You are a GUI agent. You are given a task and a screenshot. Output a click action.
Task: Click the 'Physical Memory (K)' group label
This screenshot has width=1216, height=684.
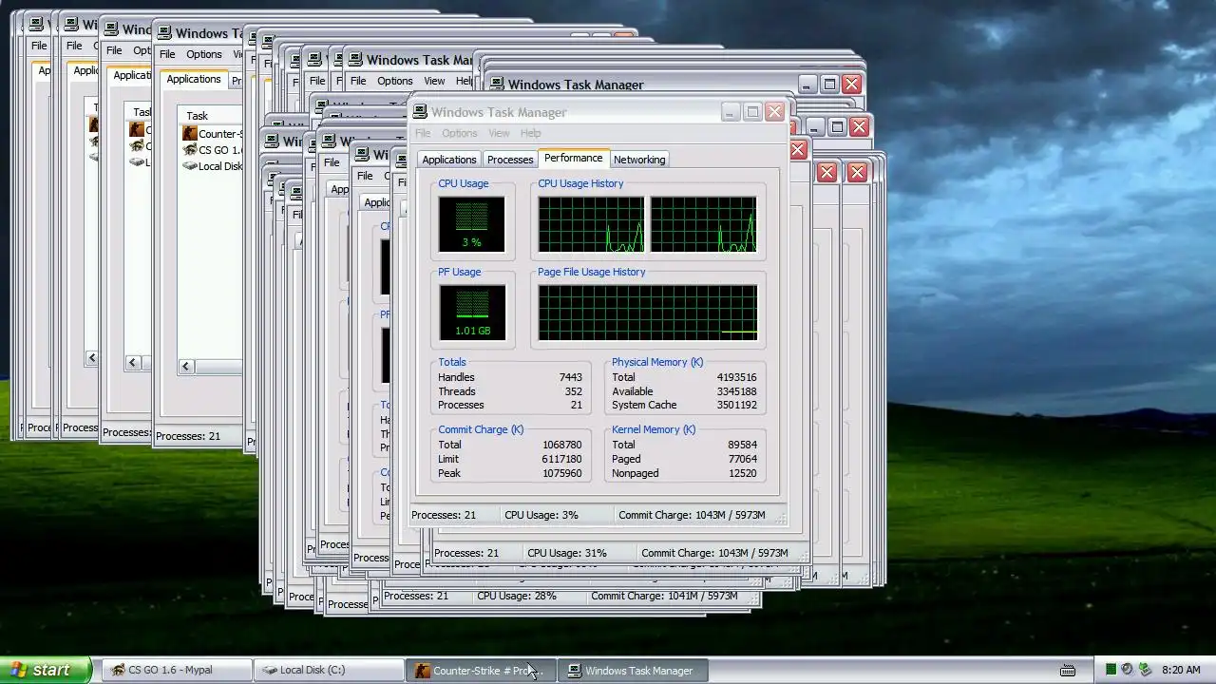pos(657,362)
